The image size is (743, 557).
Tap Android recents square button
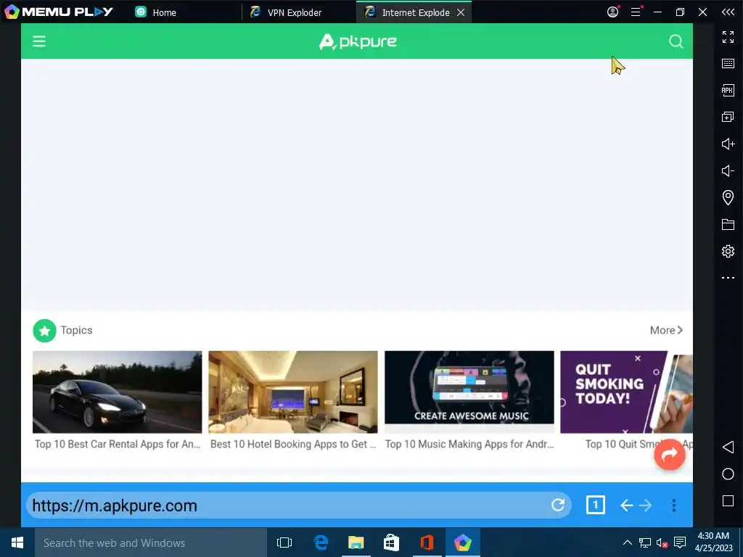(x=728, y=500)
